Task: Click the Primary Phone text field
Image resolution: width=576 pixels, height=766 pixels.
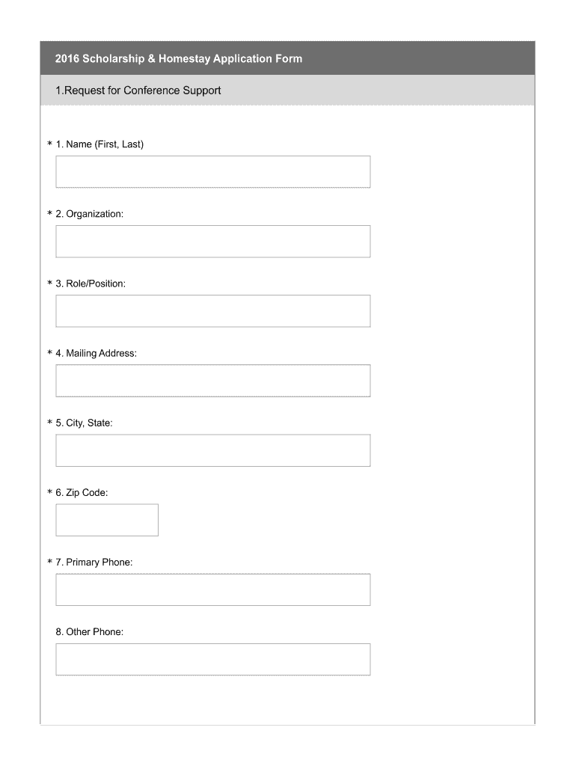Action: 212,589
